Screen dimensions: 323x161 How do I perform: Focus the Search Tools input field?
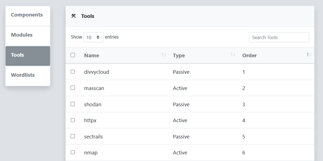pos(279,37)
